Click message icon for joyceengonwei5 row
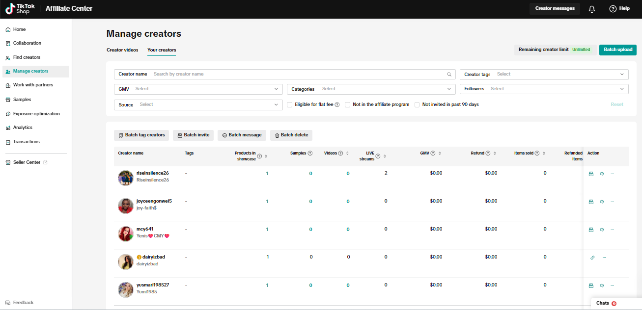The image size is (642, 310). (x=602, y=202)
